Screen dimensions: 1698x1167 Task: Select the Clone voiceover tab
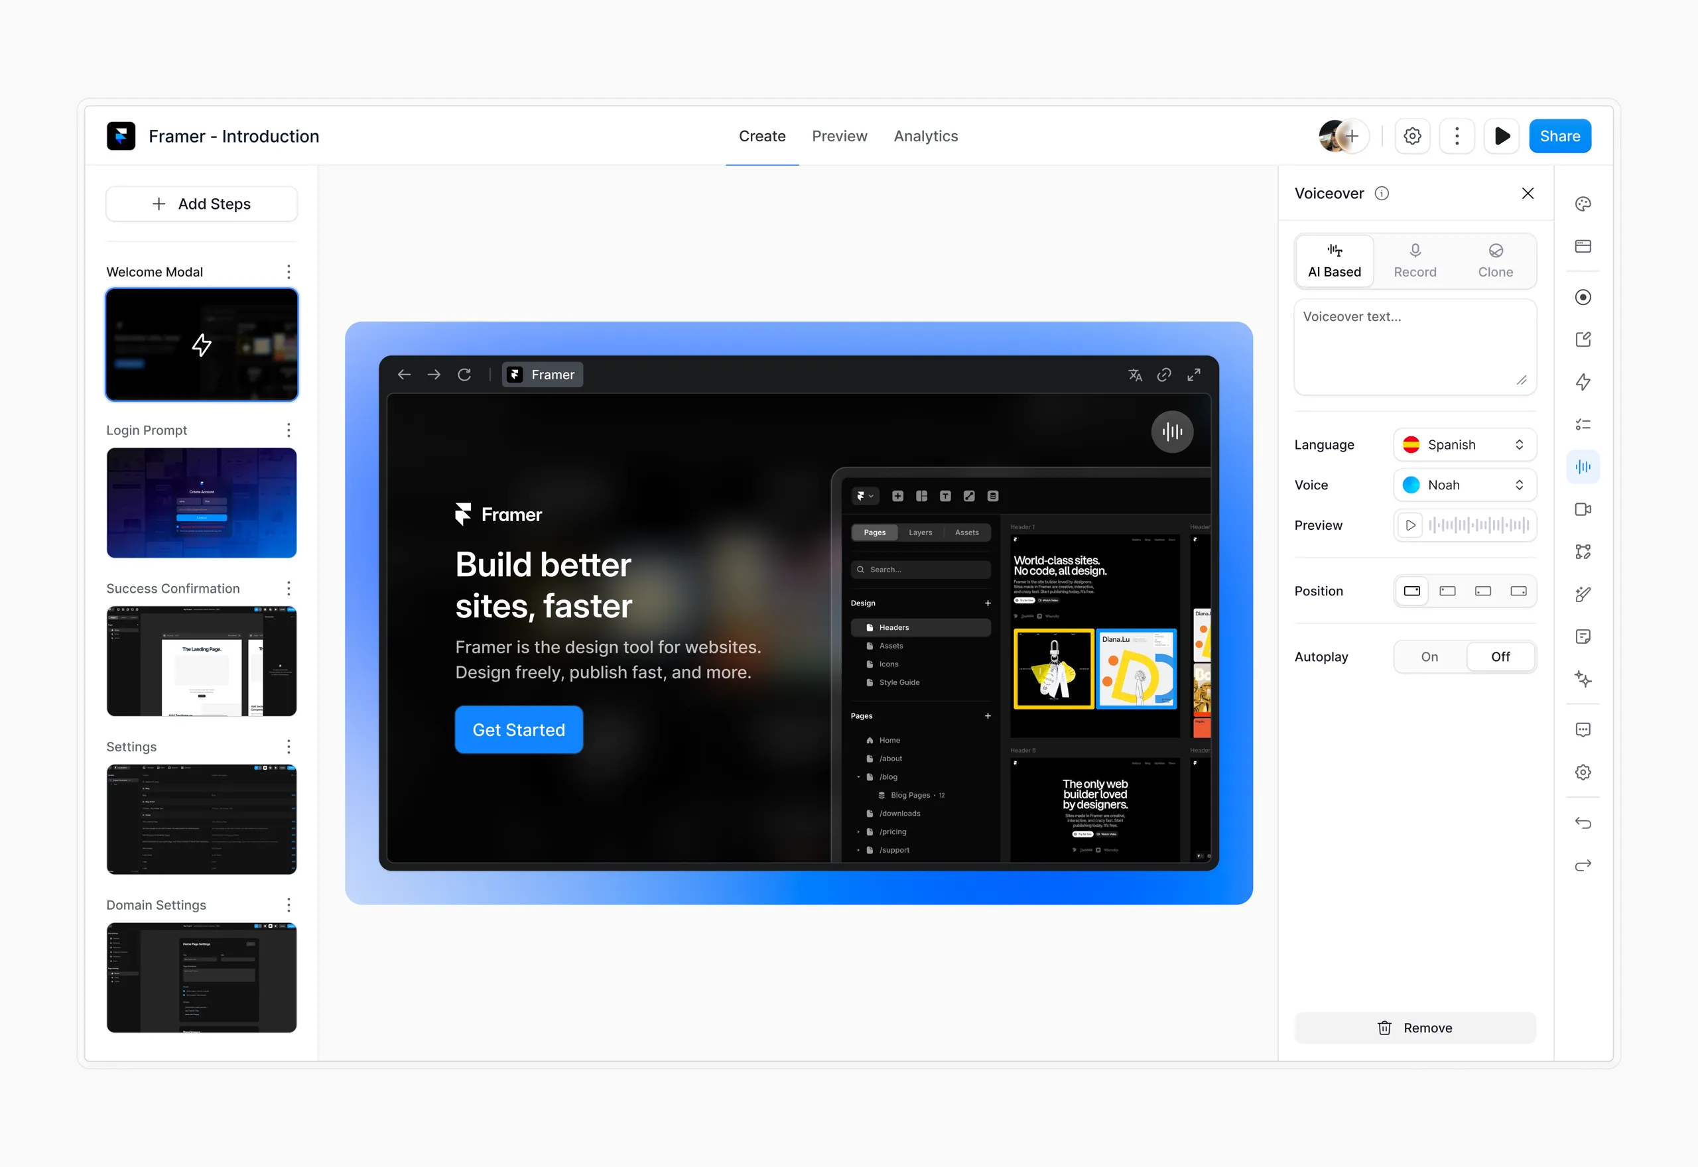(x=1495, y=261)
